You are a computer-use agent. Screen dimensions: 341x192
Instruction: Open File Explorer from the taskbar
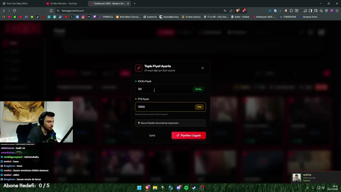pos(155,188)
